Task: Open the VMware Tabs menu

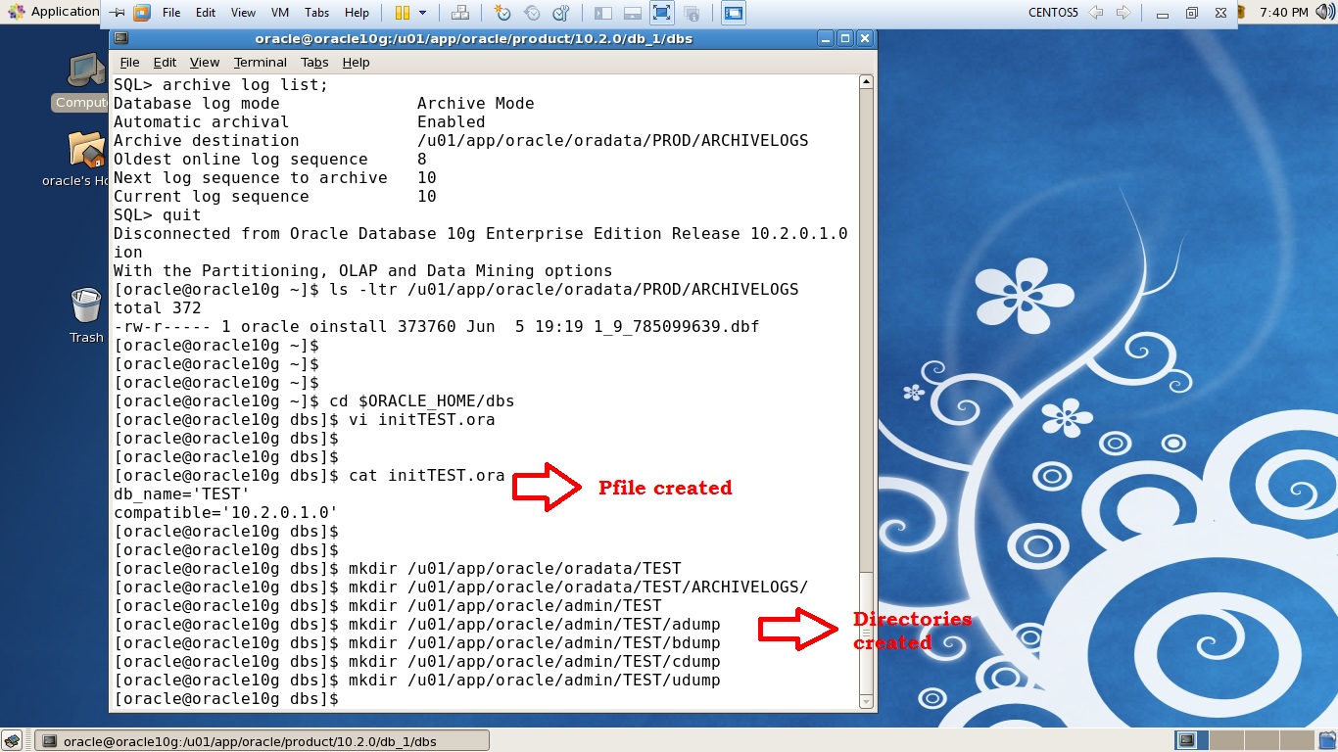Action: point(316,13)
